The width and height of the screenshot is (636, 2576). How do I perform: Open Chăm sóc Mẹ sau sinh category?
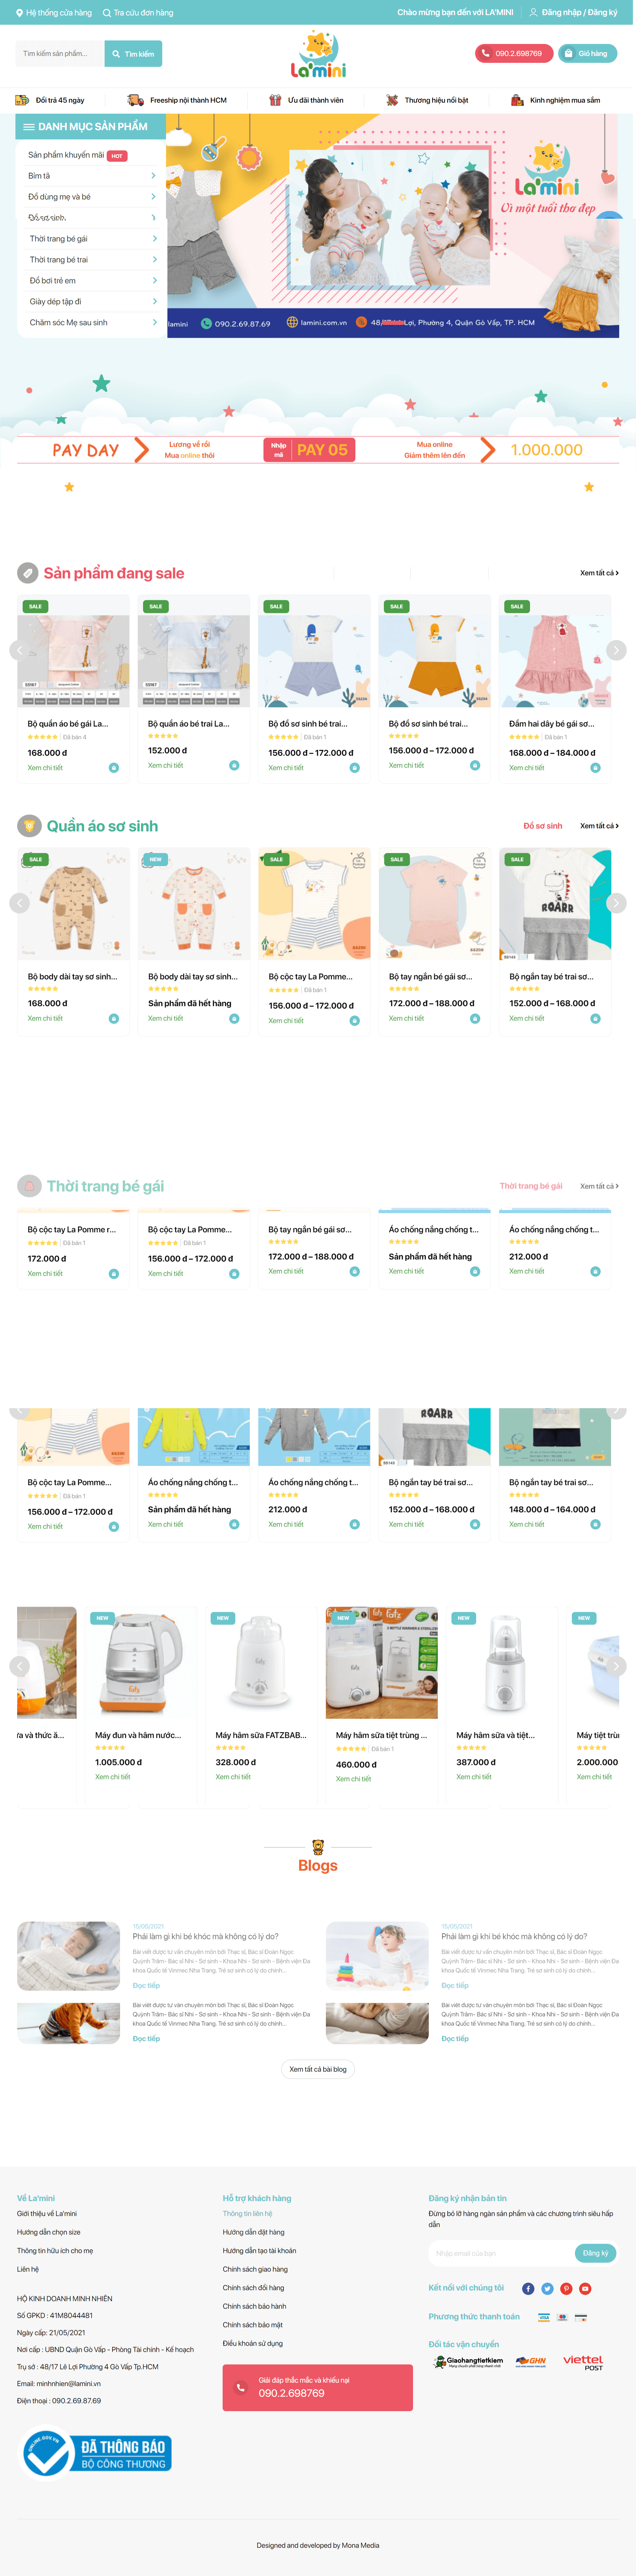click(x=69, y=323)
